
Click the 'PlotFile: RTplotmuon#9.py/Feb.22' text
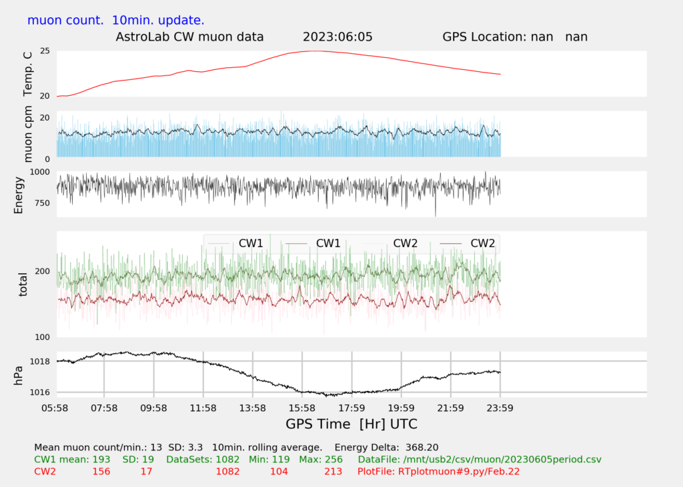(x=439, y=472)
